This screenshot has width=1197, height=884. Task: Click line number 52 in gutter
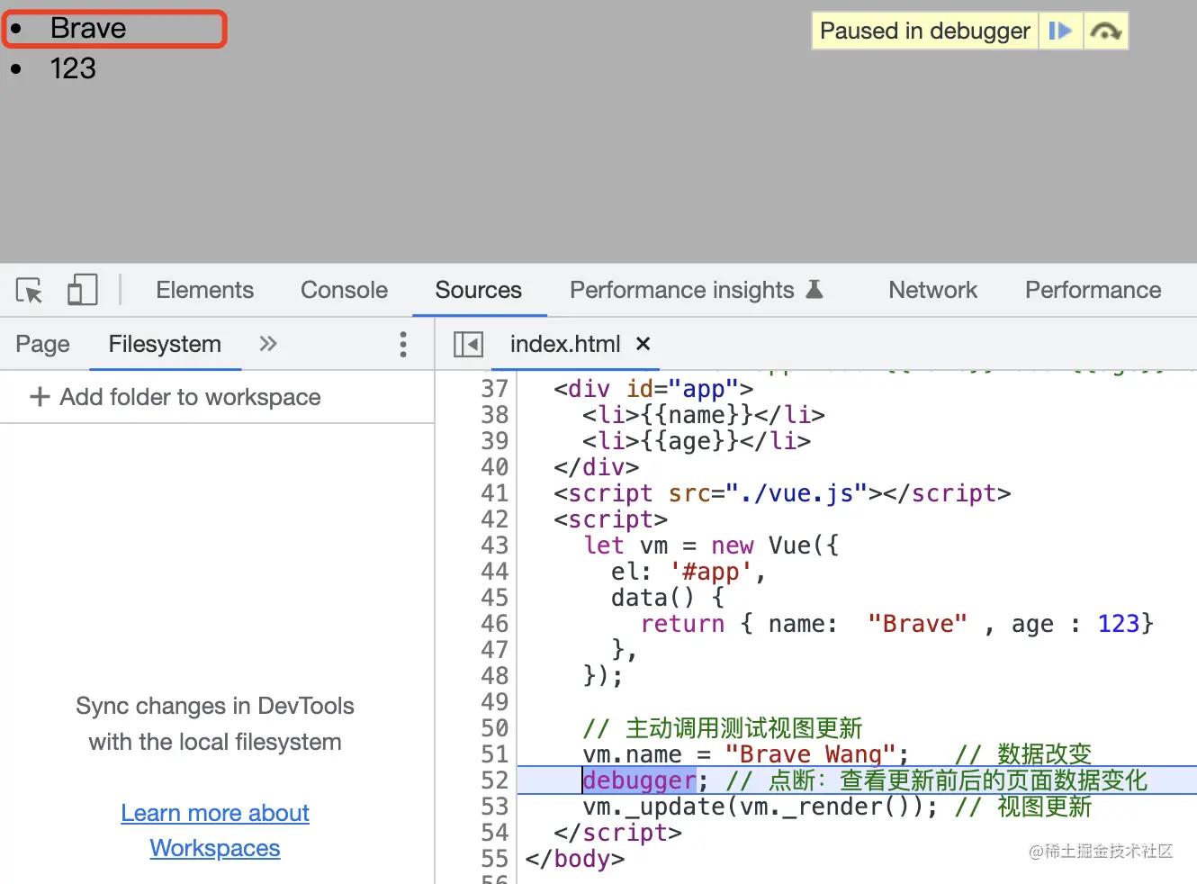495,780
